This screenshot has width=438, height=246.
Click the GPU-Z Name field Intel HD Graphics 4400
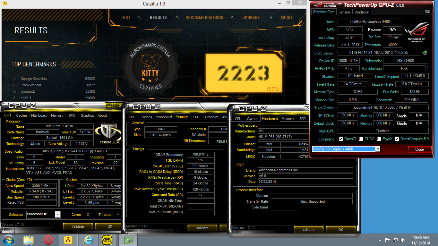(370, 21)
